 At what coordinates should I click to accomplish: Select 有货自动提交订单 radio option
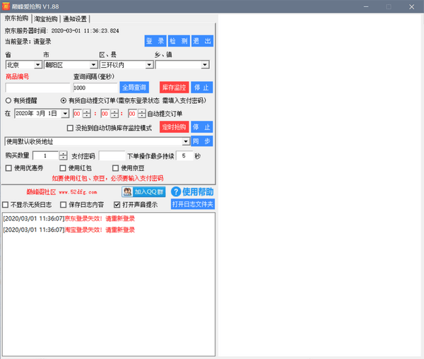[x=64, y=100]
